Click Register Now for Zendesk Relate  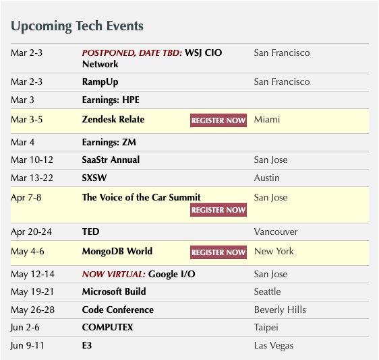coord(218,120)
